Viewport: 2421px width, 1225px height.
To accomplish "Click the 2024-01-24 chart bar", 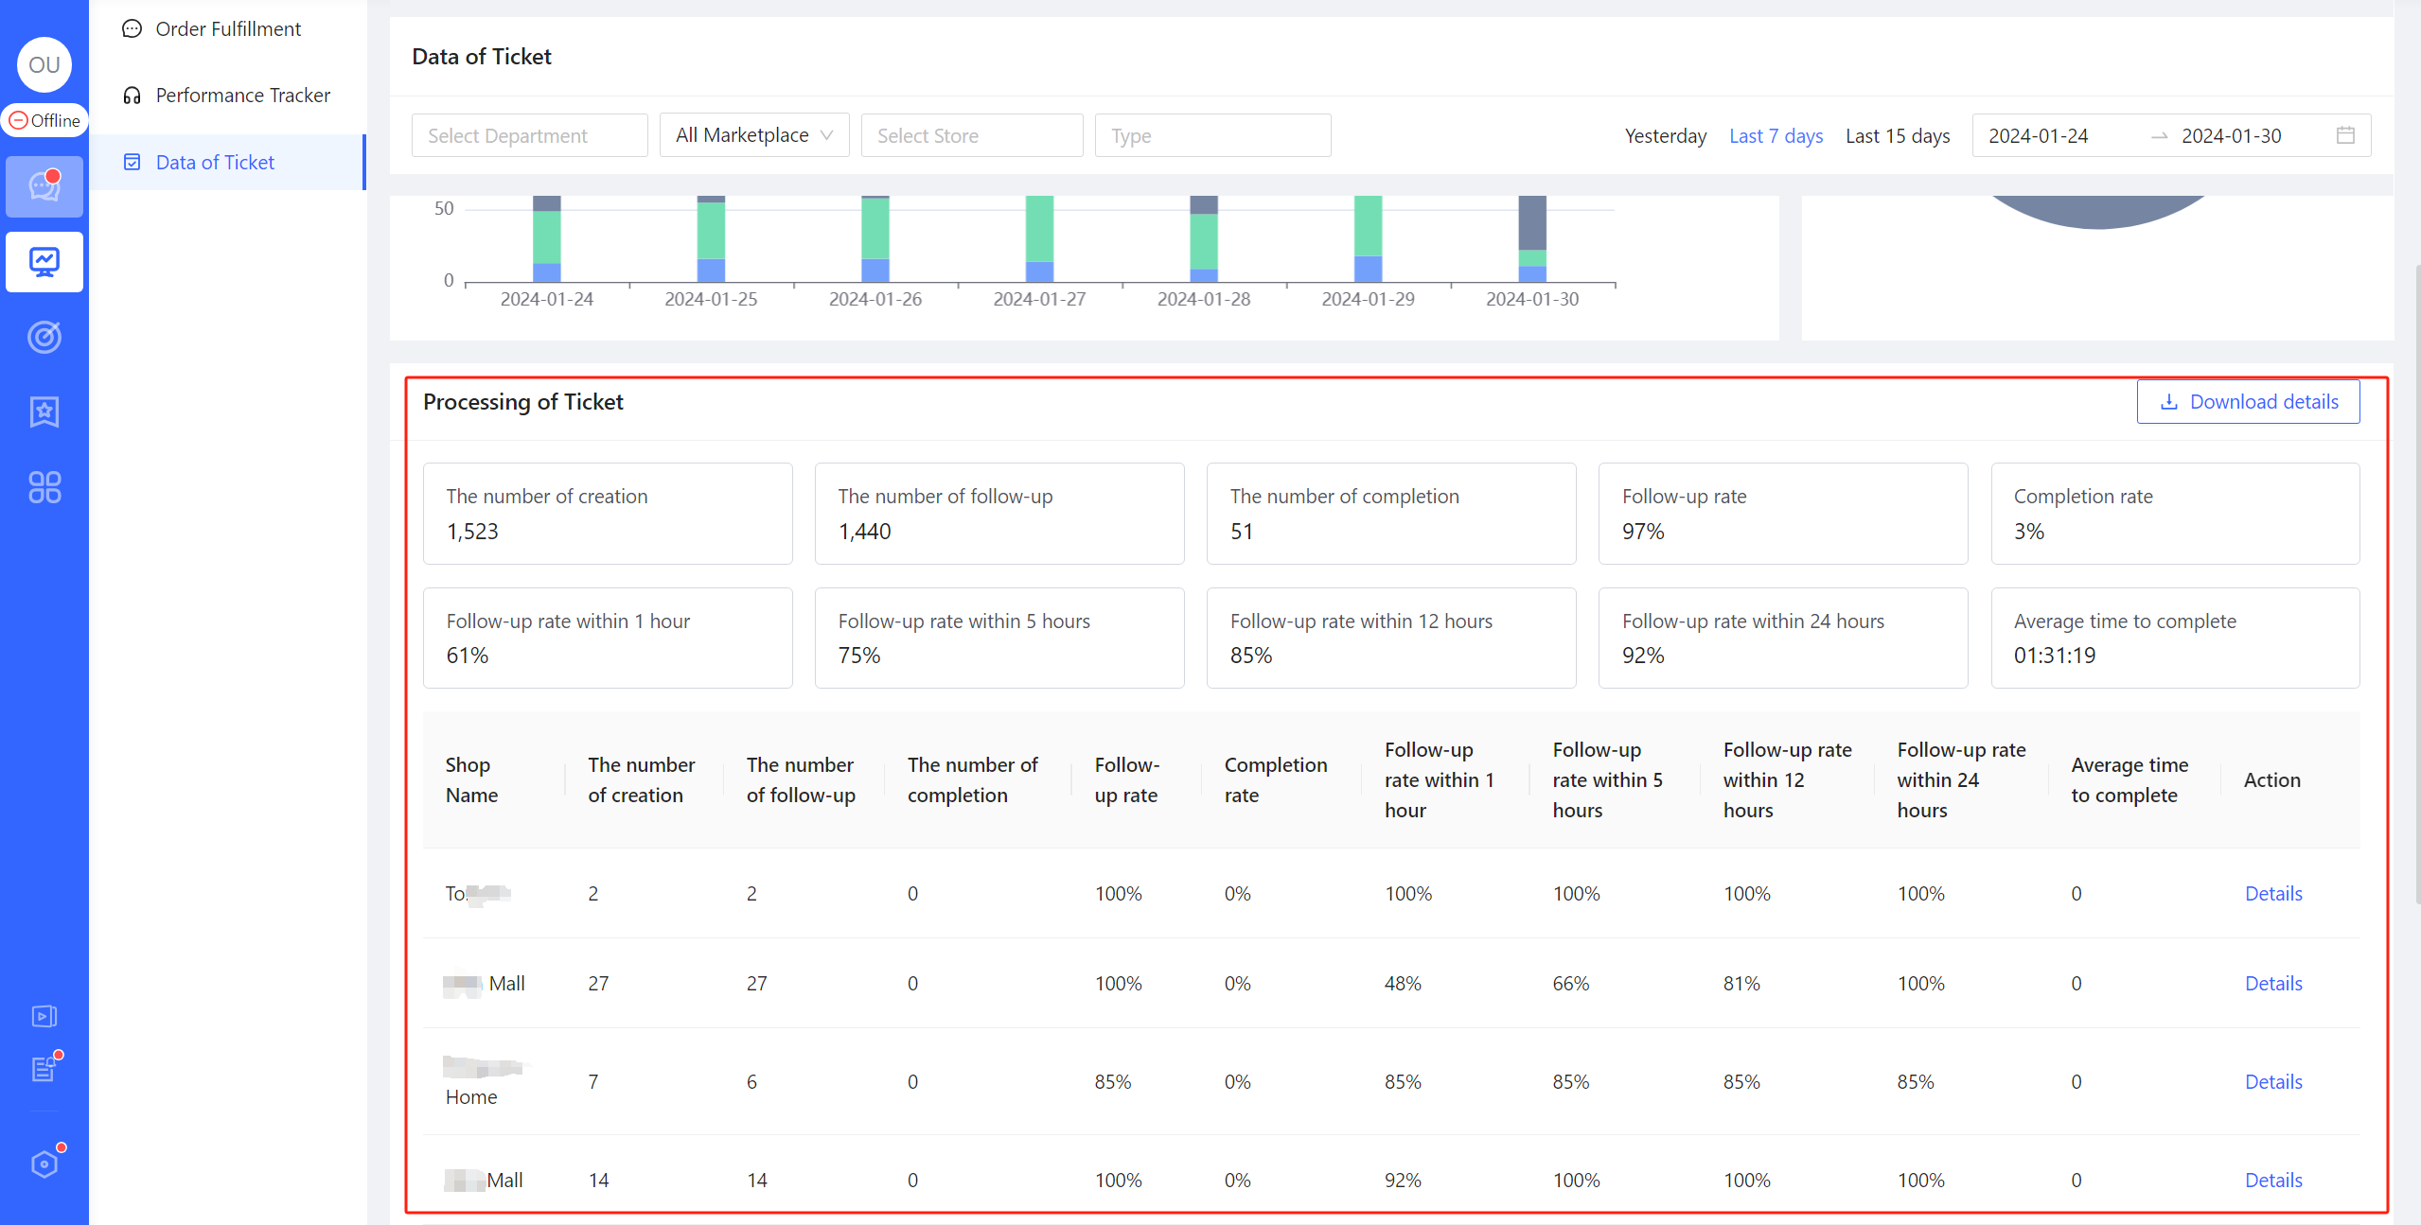I will pyautogui.click(x=547, y=238).
